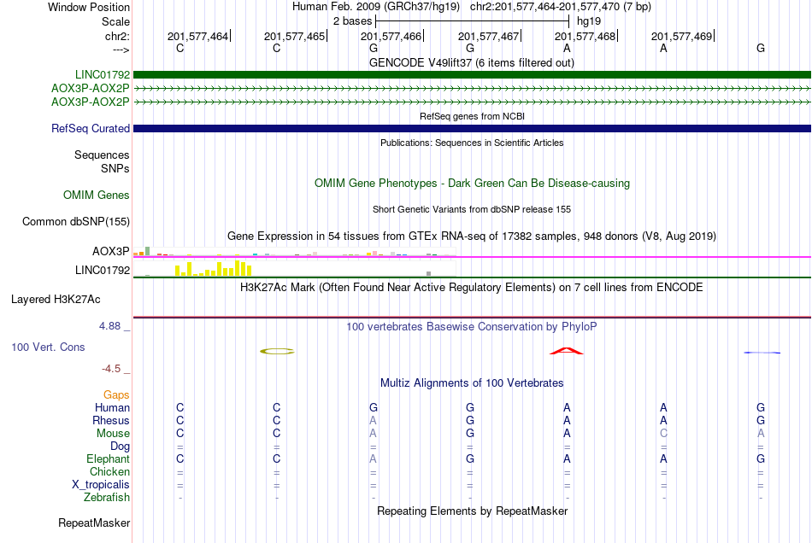This screenshot has height=543, width=812.
Task: Click the faded 'A' in Rhesus row
Action: pos(373,420)
